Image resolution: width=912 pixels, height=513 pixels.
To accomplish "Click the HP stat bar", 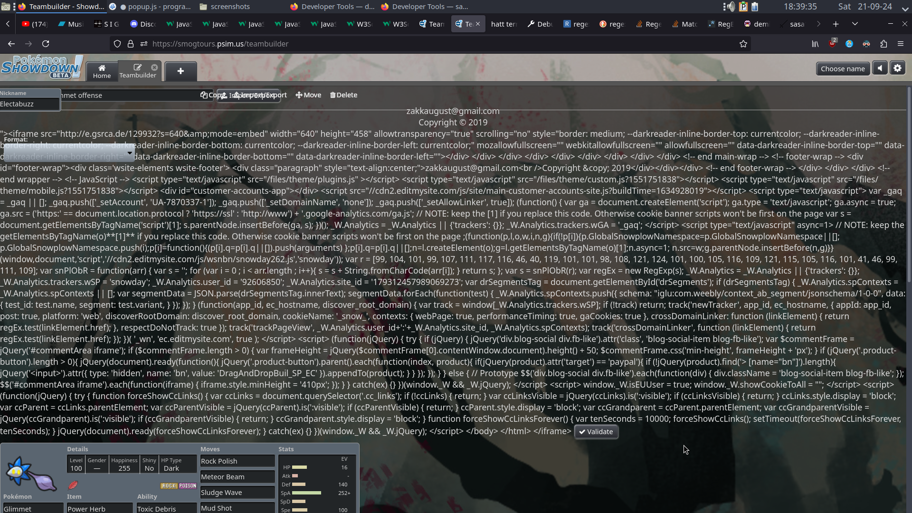I will point(300,467).
